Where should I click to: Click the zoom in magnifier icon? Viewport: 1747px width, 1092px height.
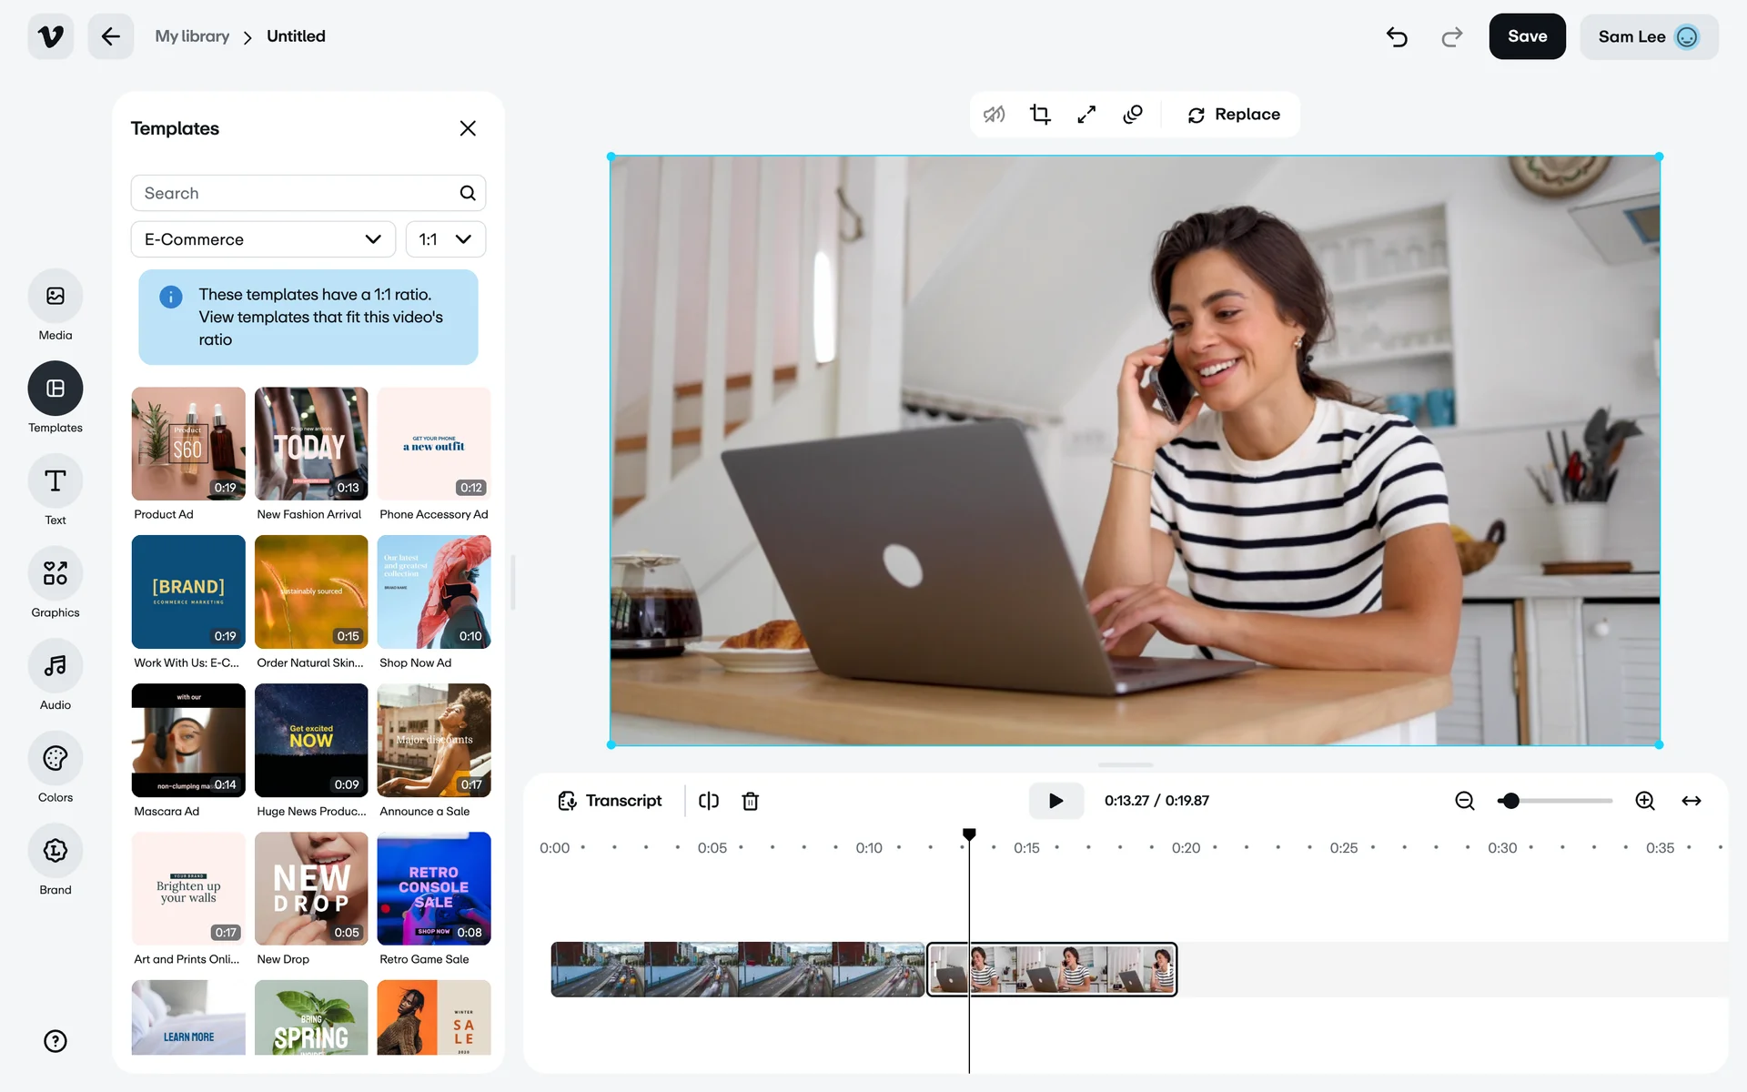tap(1644, 801)
